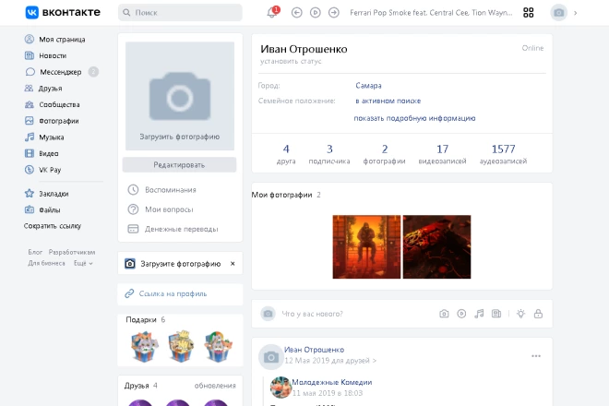
Task: Open post options three-dots menu
Action: coord(536,356)
